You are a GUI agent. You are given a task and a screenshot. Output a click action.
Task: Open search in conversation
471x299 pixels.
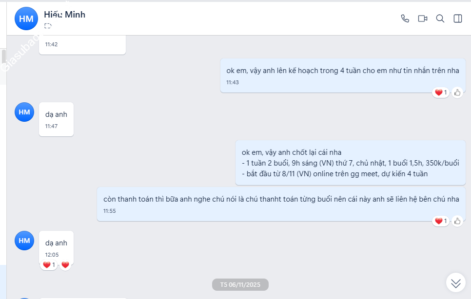[440, 19]
